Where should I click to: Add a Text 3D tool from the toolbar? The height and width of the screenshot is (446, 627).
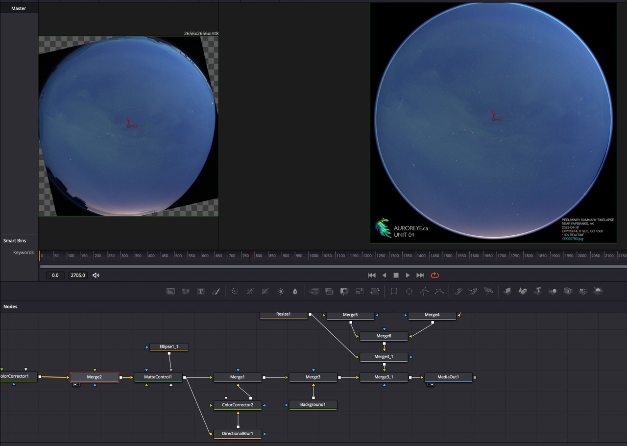(538, 291)
